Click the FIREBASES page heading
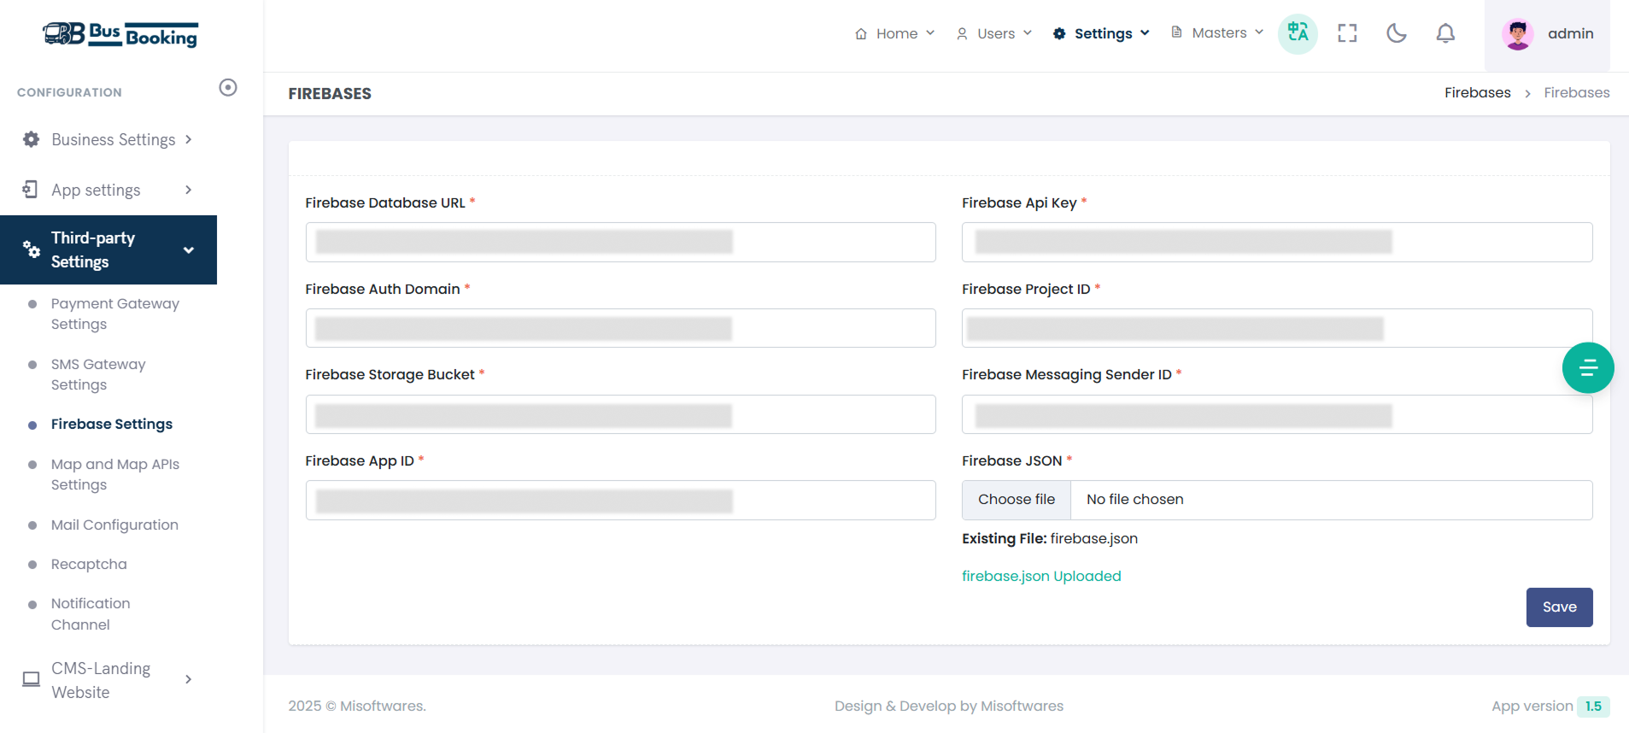The height and width of the screenshot is (733, 1629). (x=330, y=94)
